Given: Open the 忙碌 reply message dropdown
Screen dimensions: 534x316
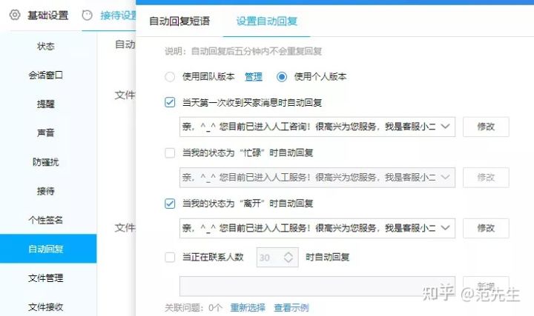Looking at the screenshot, I should [x=317, y=178].
